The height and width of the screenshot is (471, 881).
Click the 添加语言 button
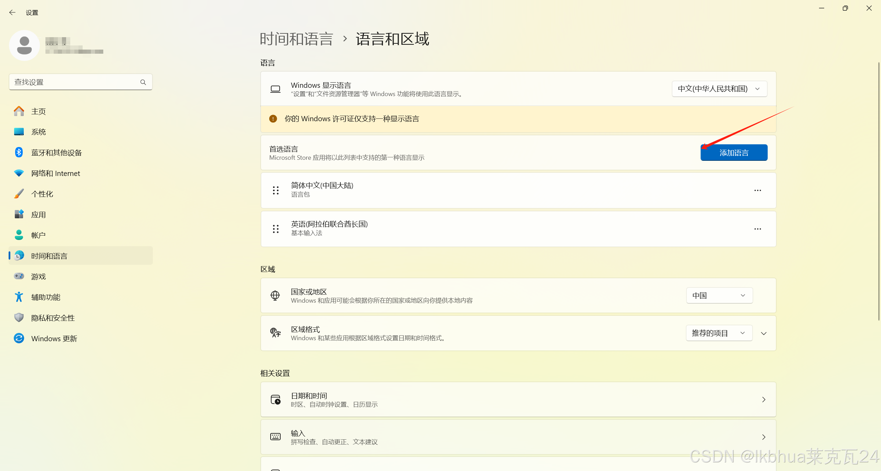[734, 153]
